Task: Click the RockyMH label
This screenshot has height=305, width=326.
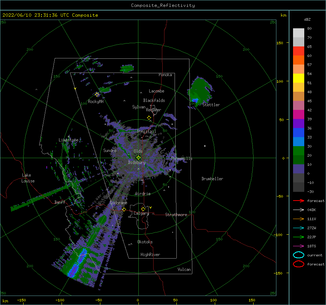Action: coord(96,102)
